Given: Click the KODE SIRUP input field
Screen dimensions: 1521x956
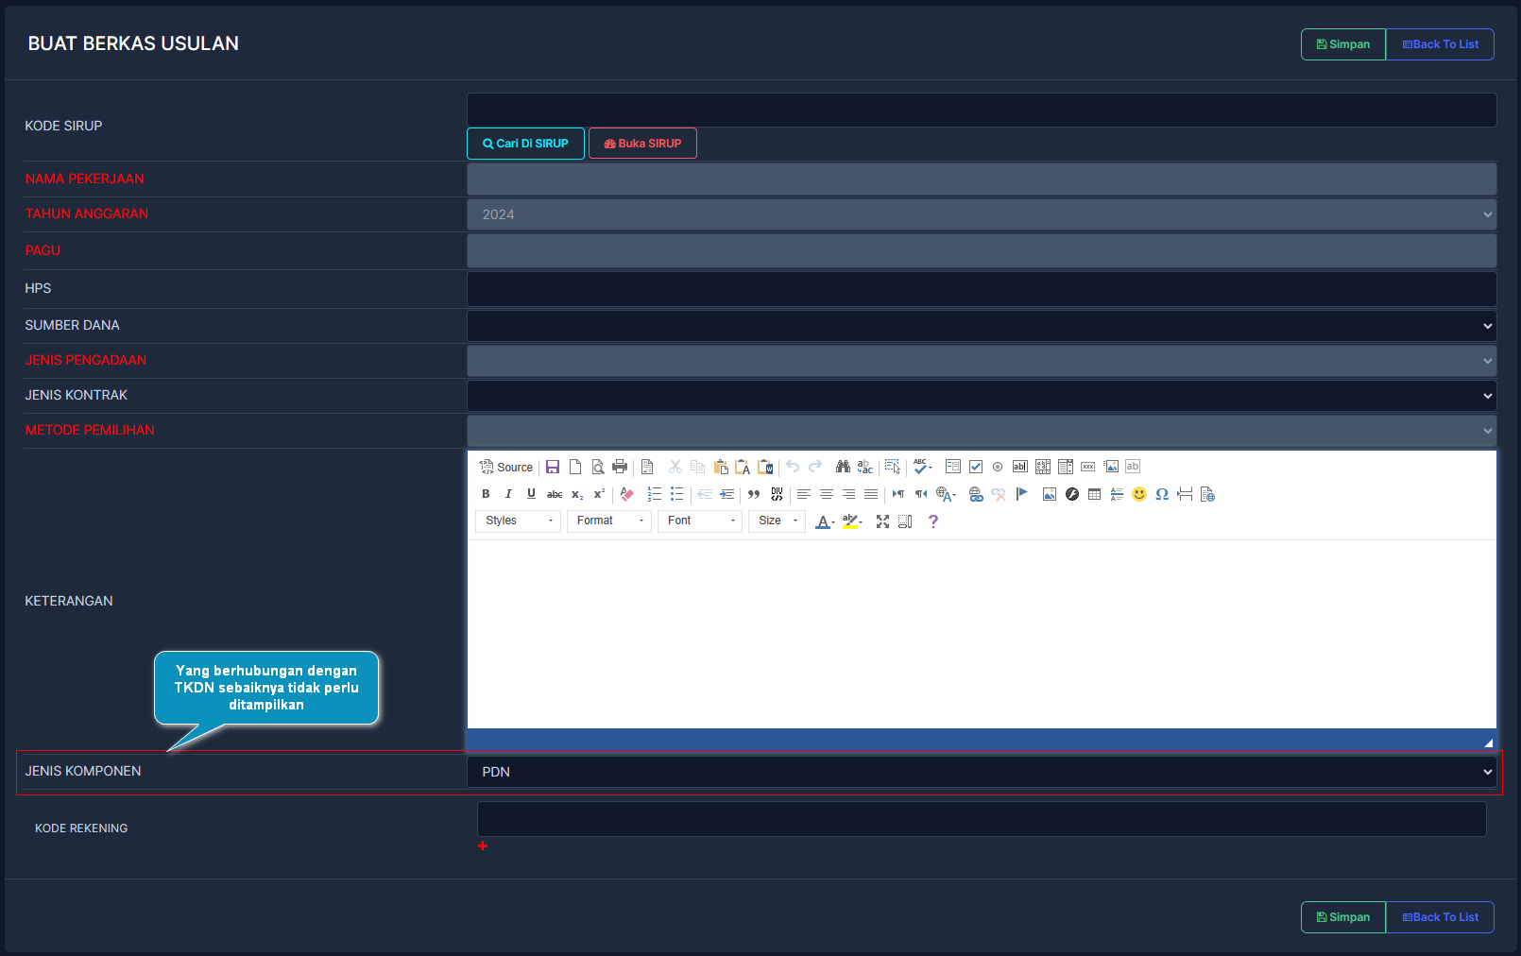Looking at the screenshot, I should (x=982, y=110).
